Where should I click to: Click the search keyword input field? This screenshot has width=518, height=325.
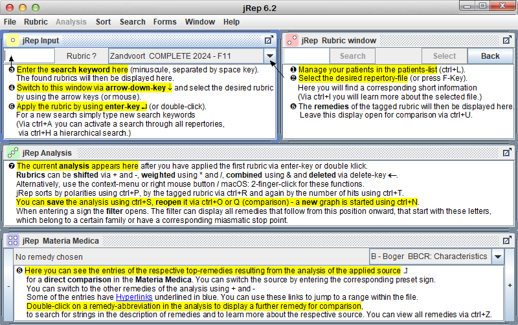(x=30, y=56)
